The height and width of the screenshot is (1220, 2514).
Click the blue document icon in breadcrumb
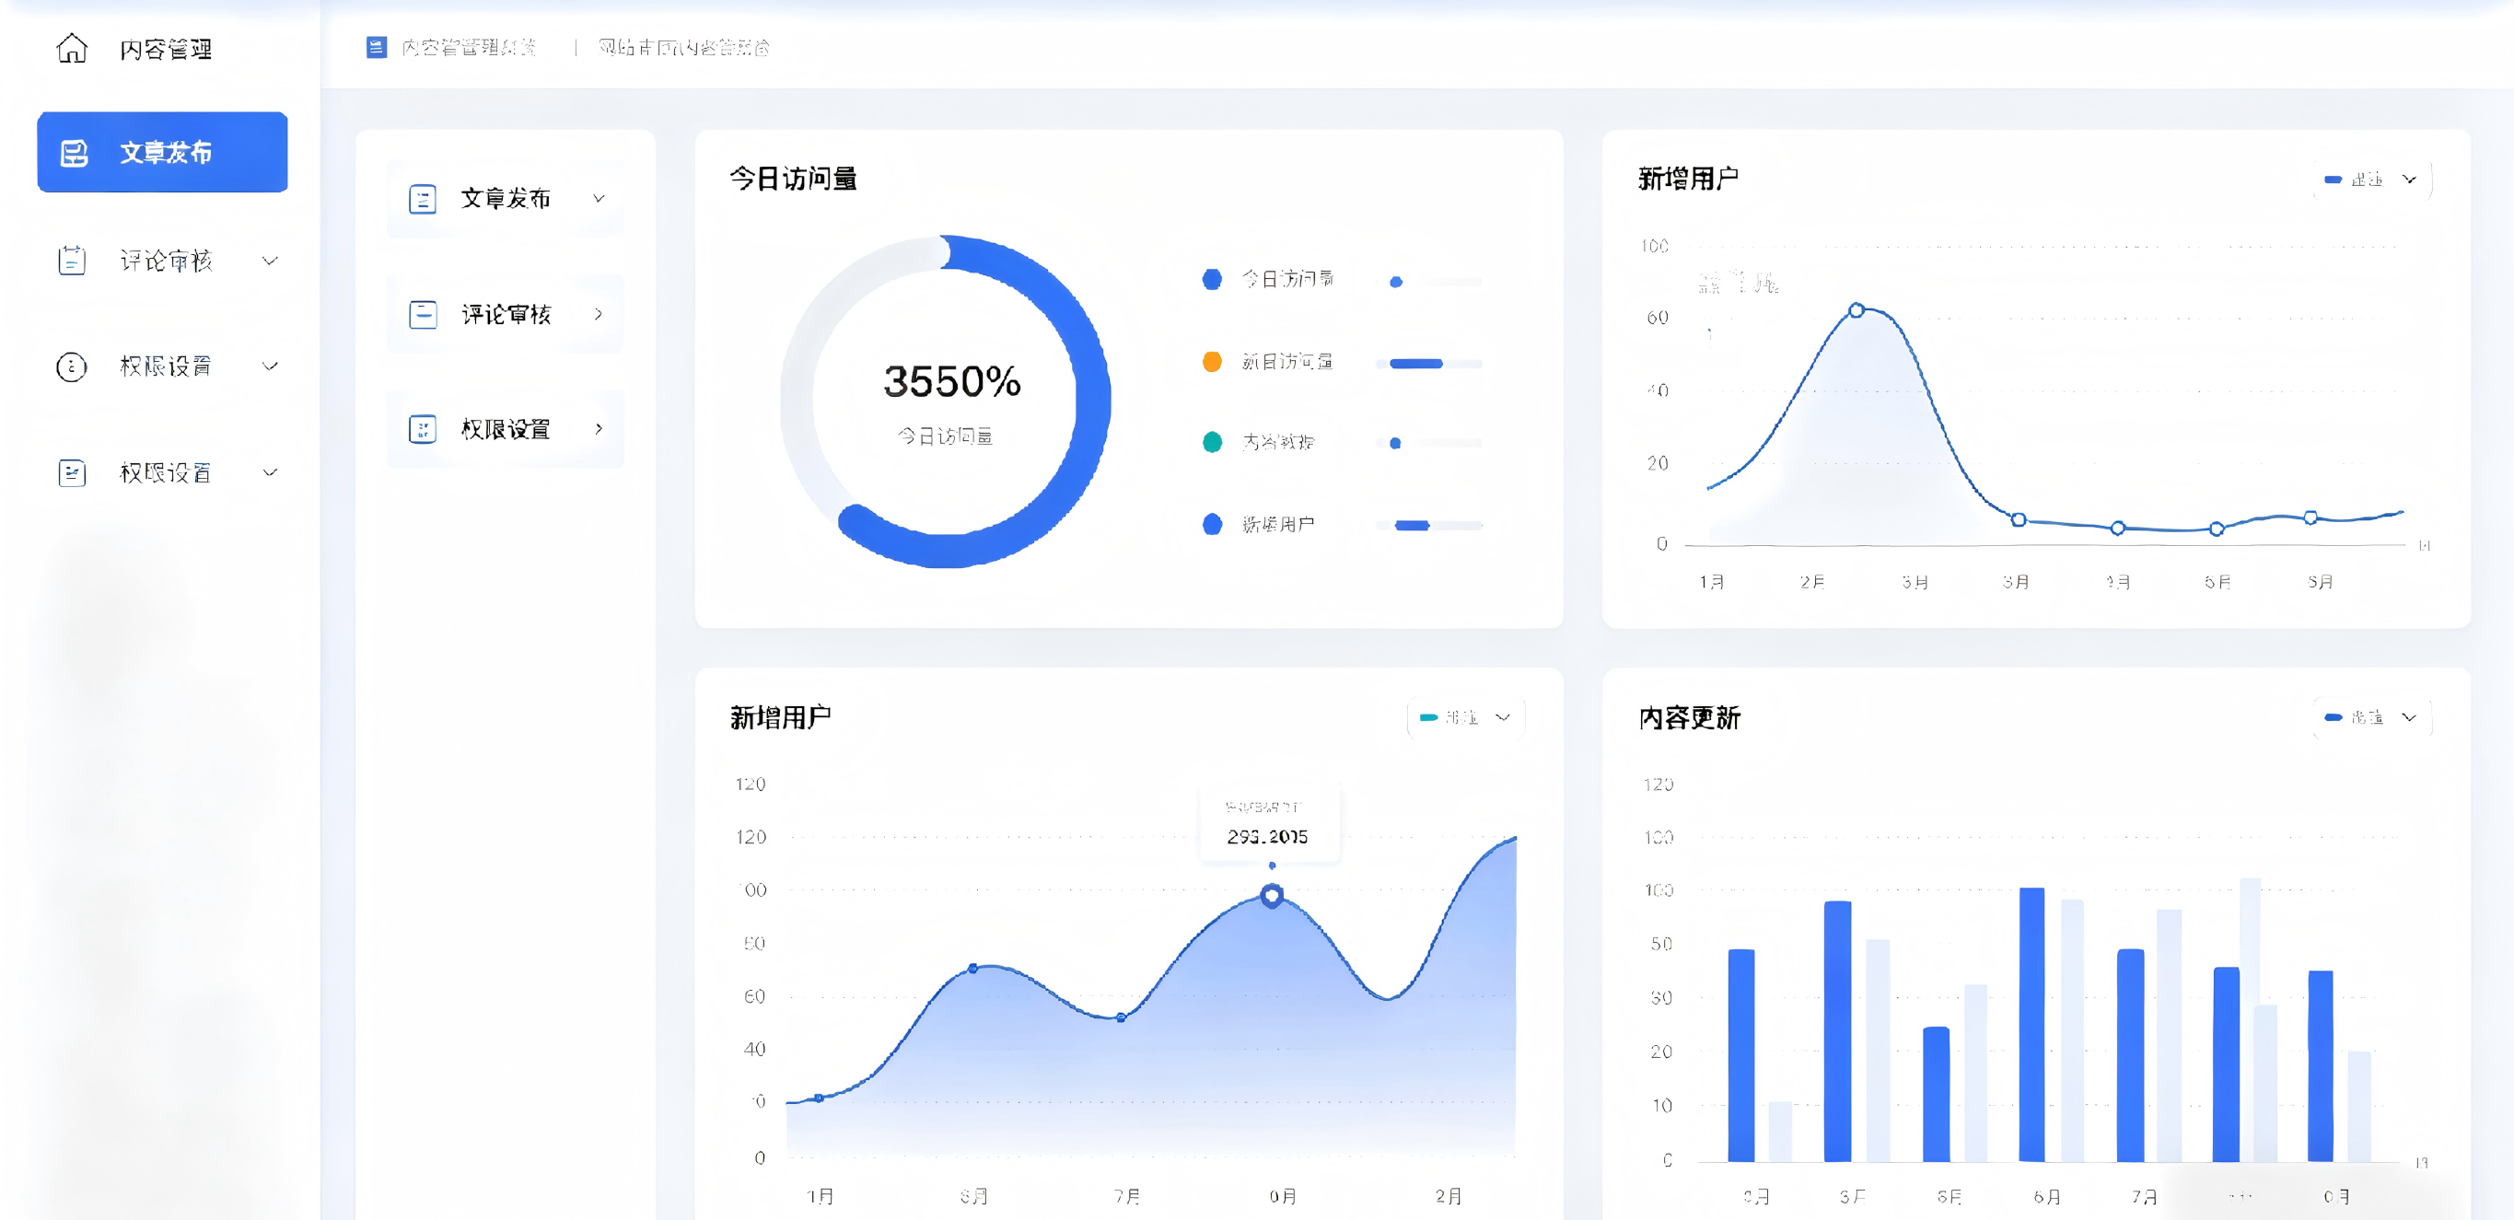(376, 47)
